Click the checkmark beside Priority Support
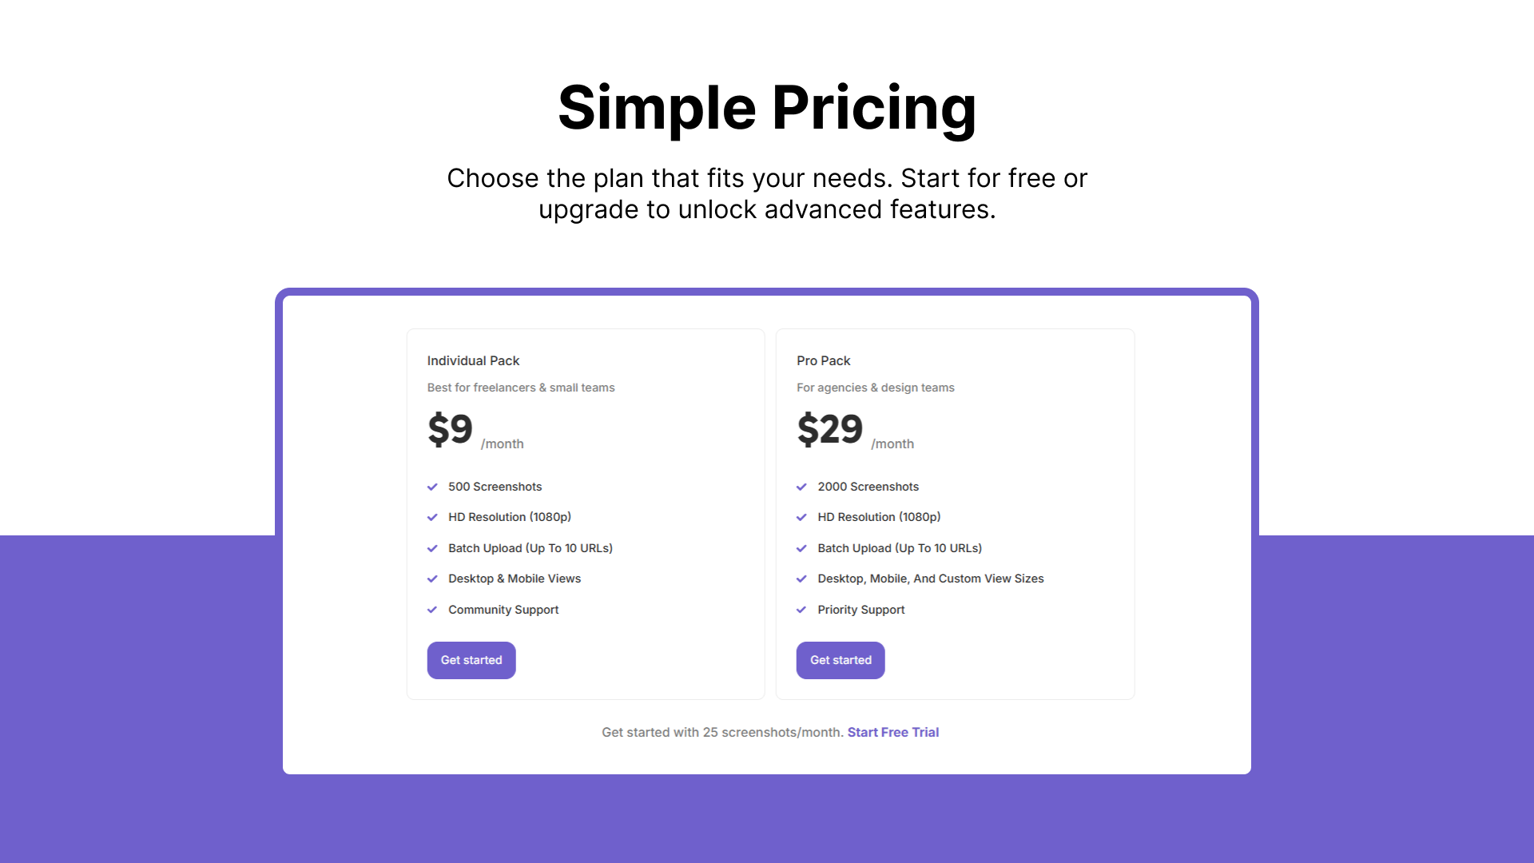 pos(803,610)
